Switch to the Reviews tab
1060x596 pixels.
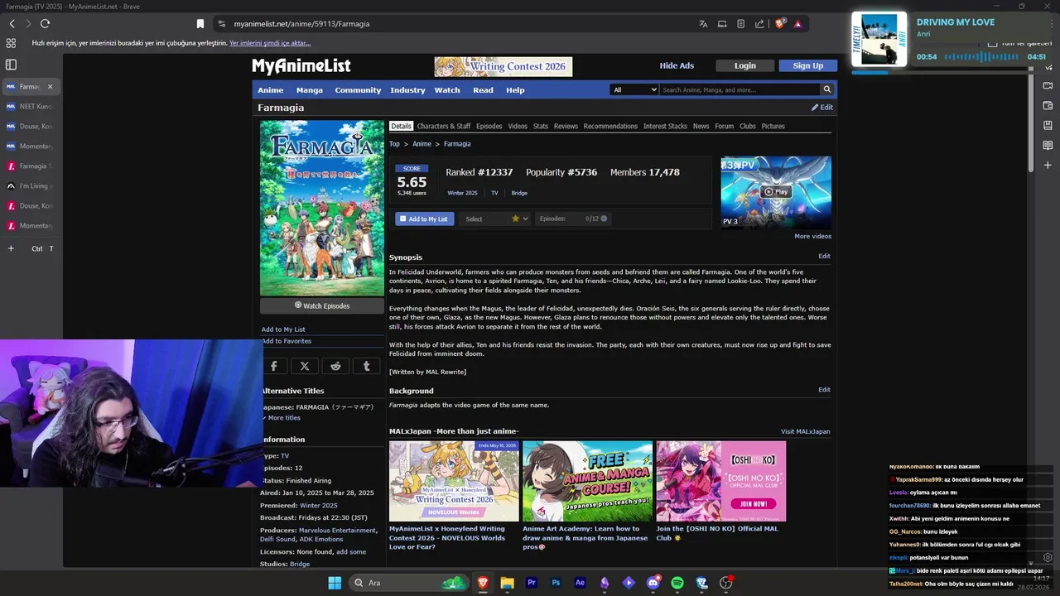coord(566,126)
